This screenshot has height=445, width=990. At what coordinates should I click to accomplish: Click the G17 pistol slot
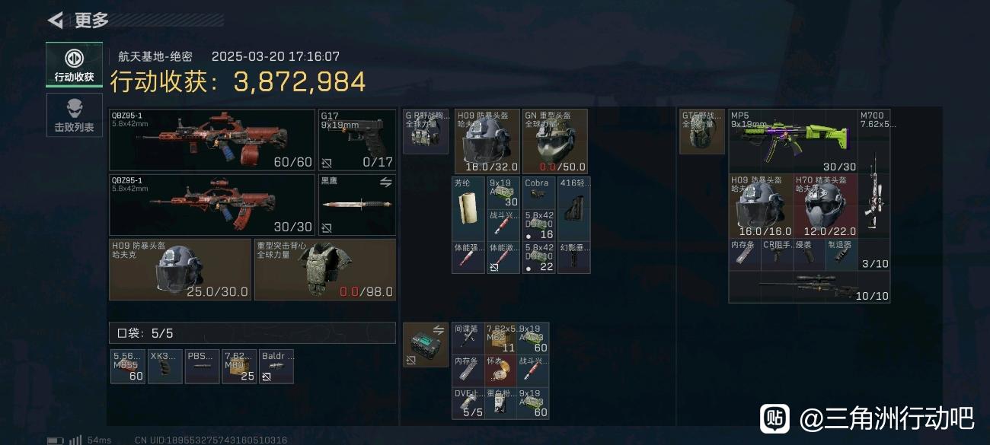tap(357, 140)
